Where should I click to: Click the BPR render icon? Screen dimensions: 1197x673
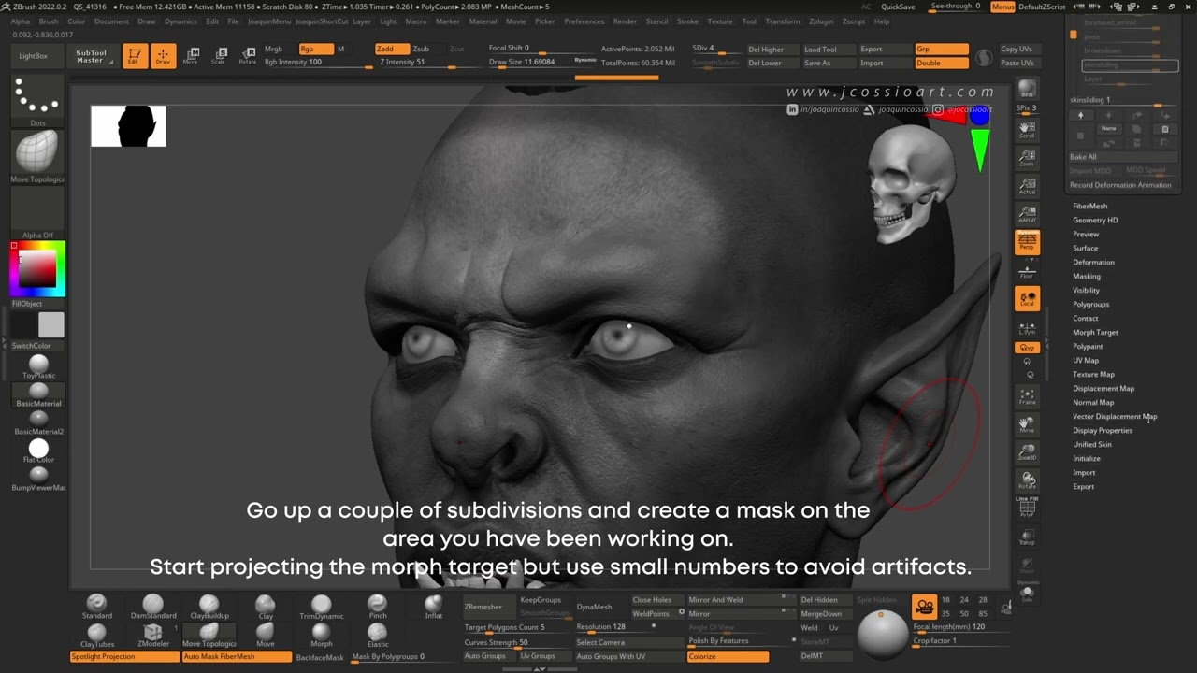(1027, 91)
